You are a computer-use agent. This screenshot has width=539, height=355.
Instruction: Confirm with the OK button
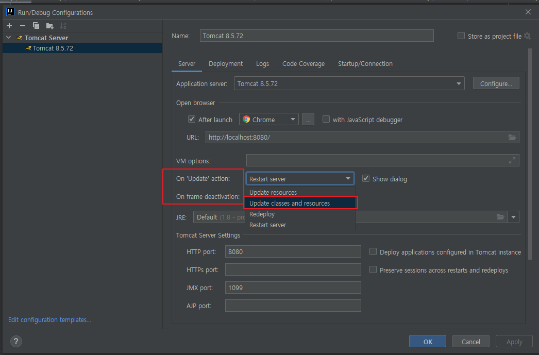(428, 342)
